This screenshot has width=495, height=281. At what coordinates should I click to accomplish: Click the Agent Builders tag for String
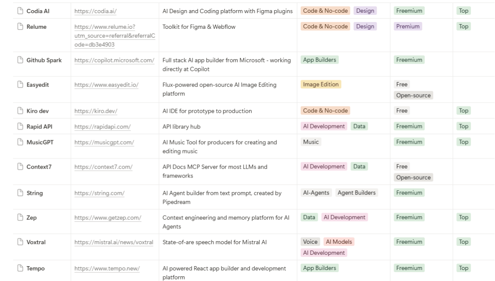(x=356, y=193)
